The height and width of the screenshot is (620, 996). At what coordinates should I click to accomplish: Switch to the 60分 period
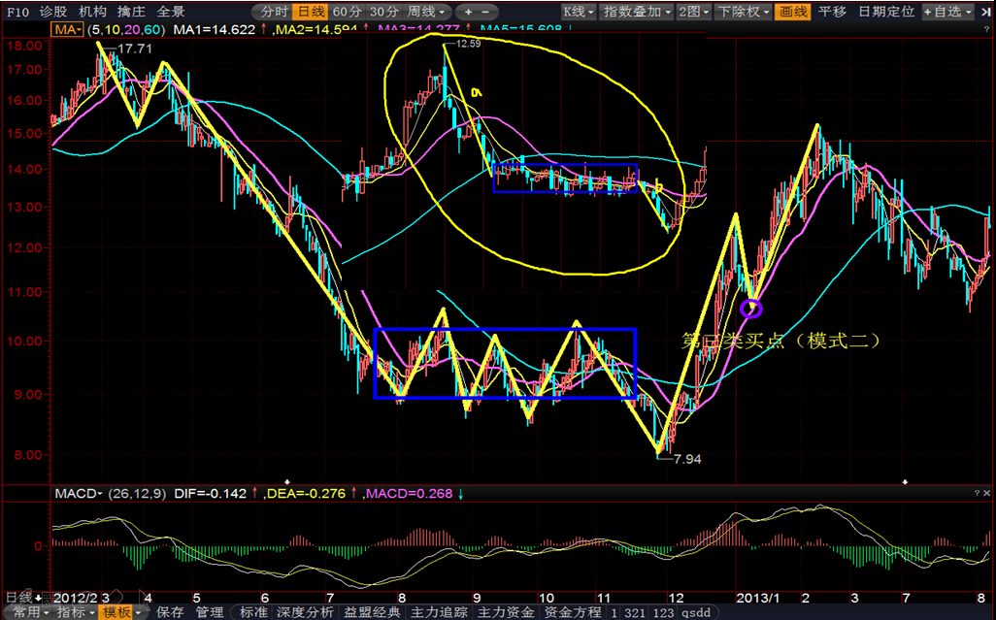click(347, 12)
